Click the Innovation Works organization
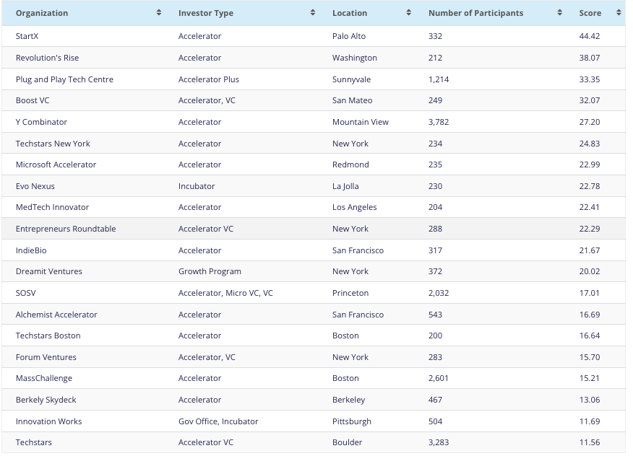This screenshot has height=456, width=633. [x=48, y=421]
